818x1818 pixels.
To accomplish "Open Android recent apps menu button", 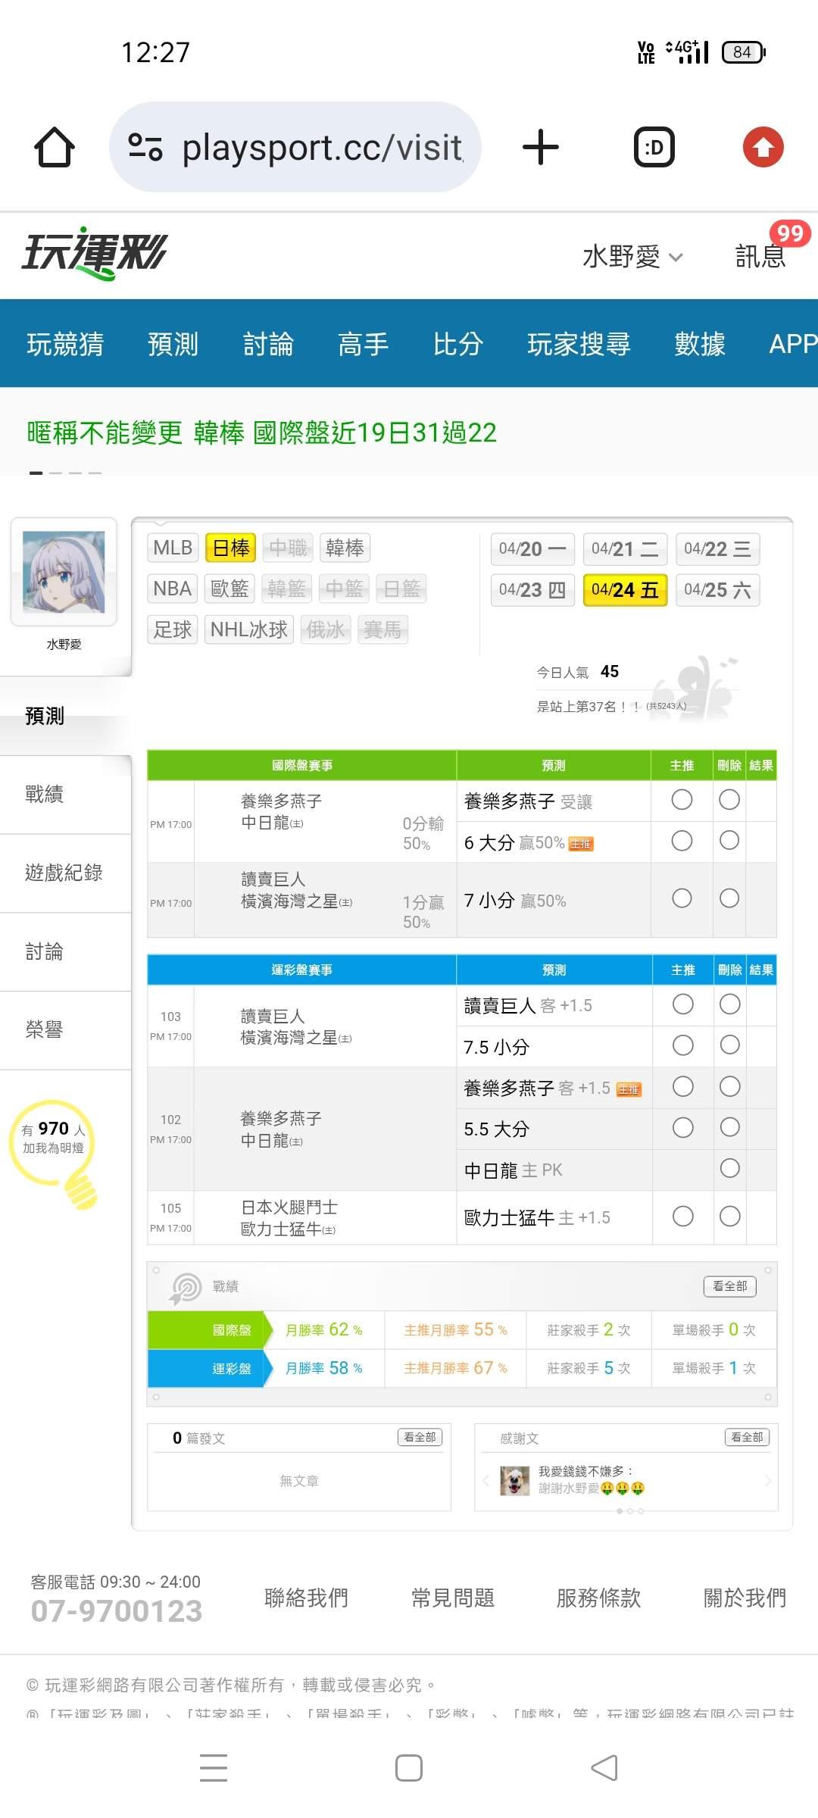I will (214, 1767).
